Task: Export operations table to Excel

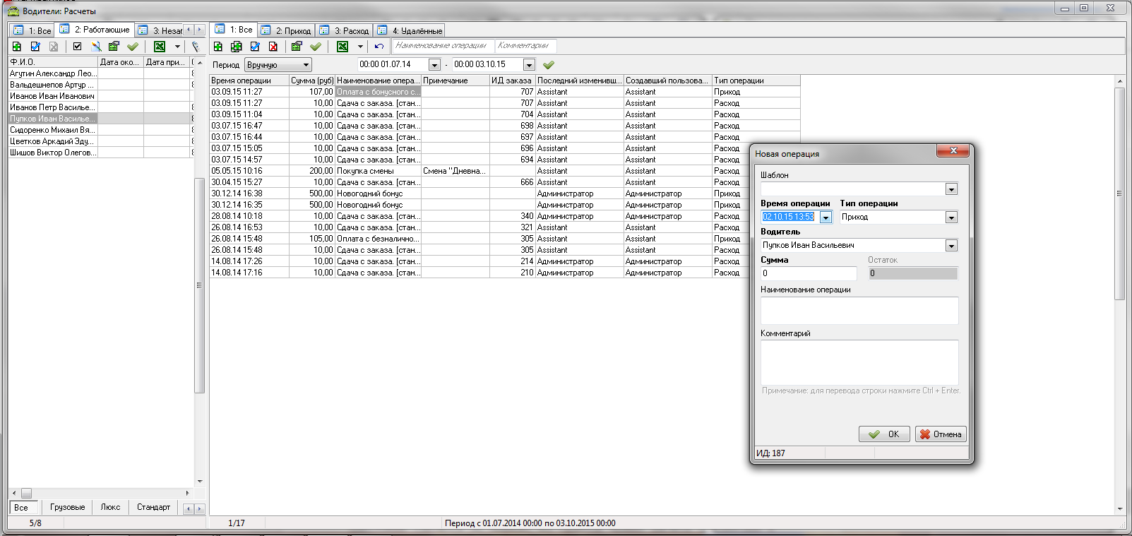Action: (x=342, y=47)
